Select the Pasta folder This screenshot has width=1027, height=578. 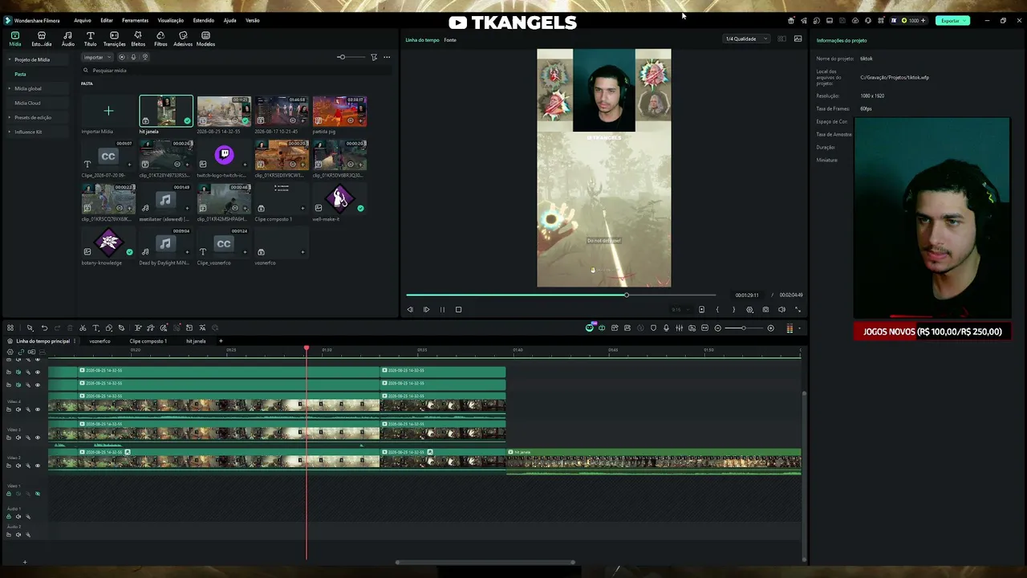click(x=20, y=74)
